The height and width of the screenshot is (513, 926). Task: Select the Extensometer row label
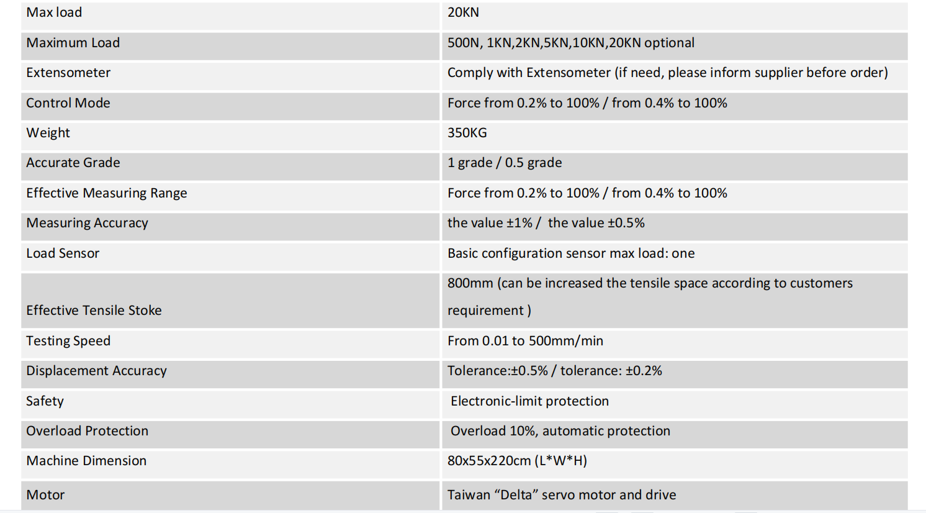68,73
